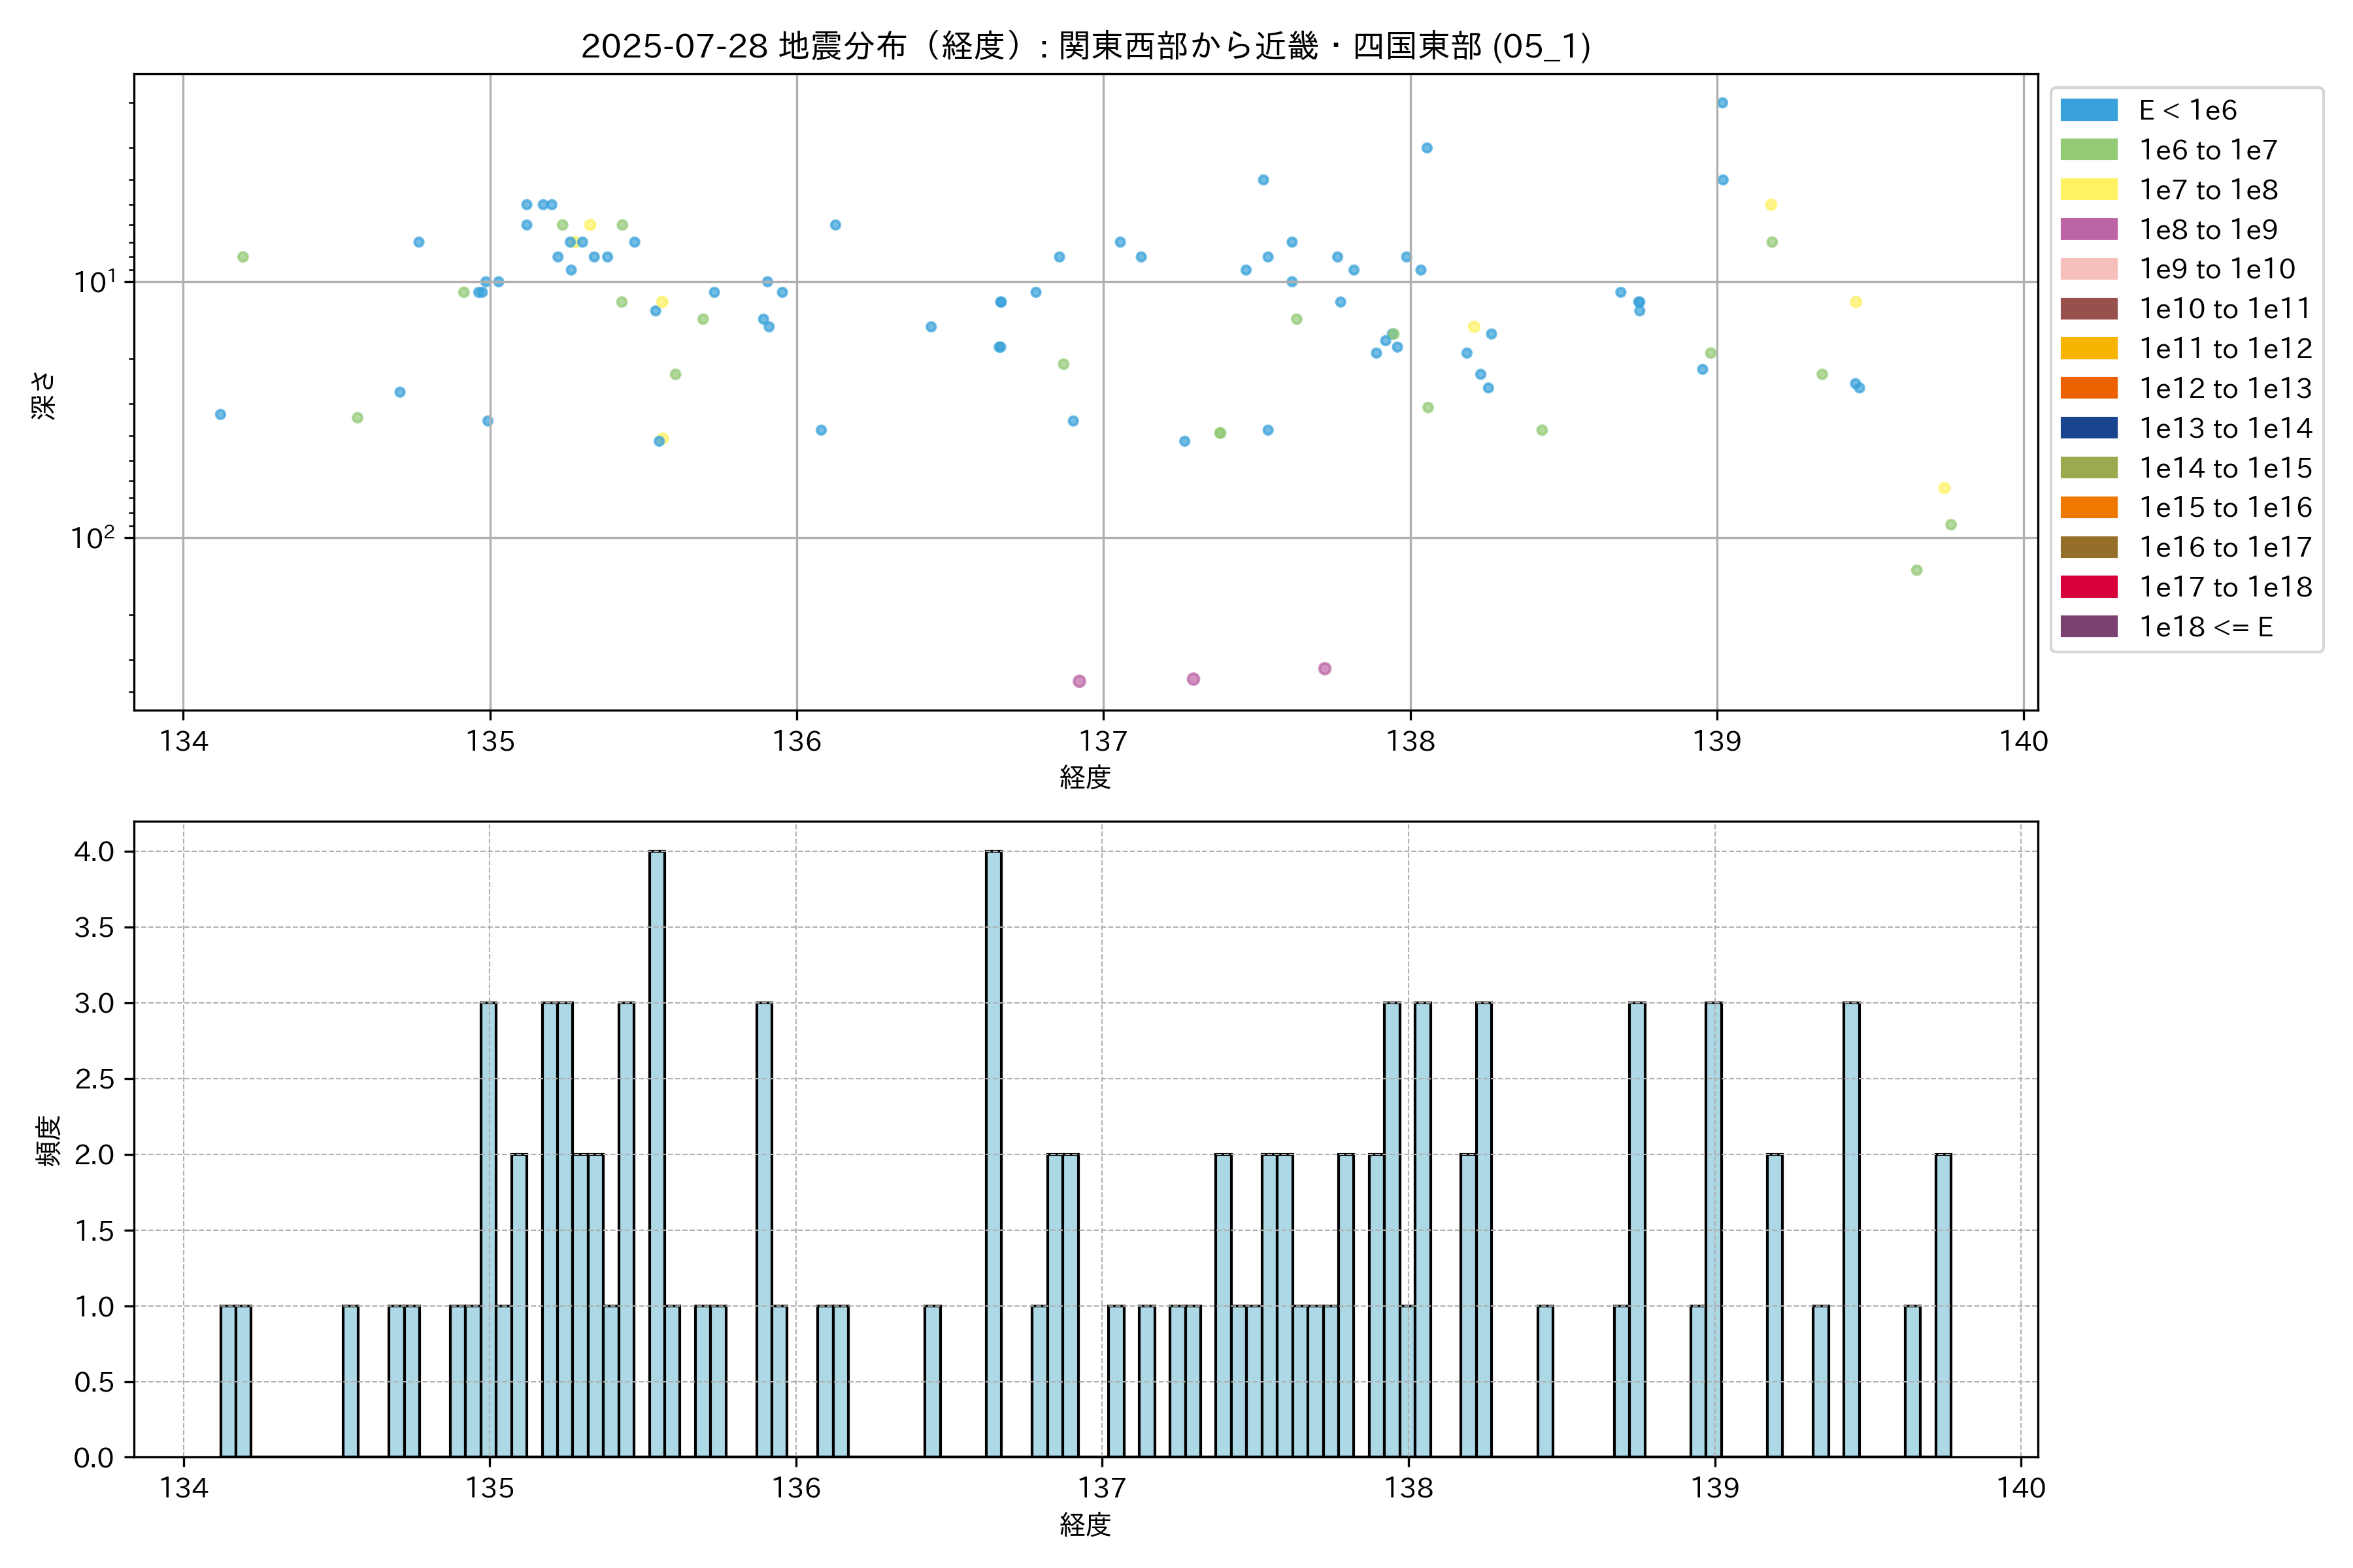Click the yellow 1e7 to 1e8 swatch

[2088, 190]
